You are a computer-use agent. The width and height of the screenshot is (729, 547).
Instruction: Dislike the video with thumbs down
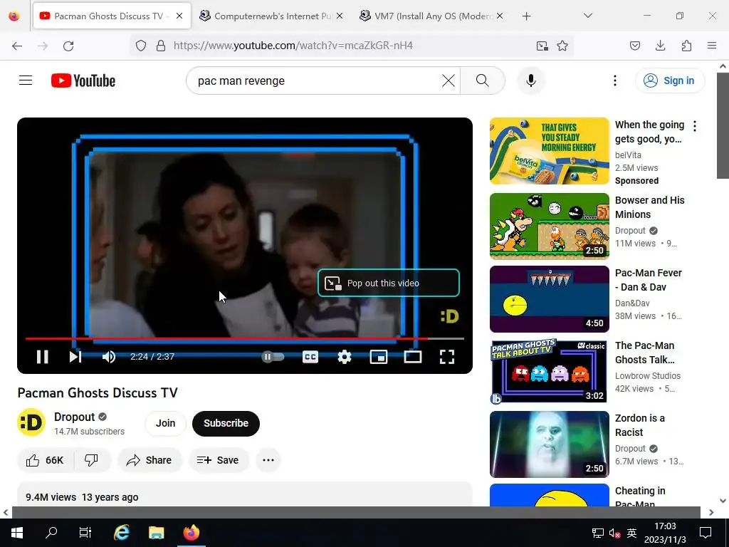pos(92,460)
